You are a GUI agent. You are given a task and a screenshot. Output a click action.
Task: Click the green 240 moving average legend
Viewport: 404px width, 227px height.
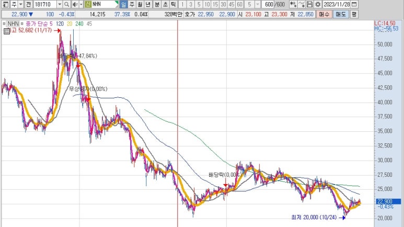(x=79, y=24)
